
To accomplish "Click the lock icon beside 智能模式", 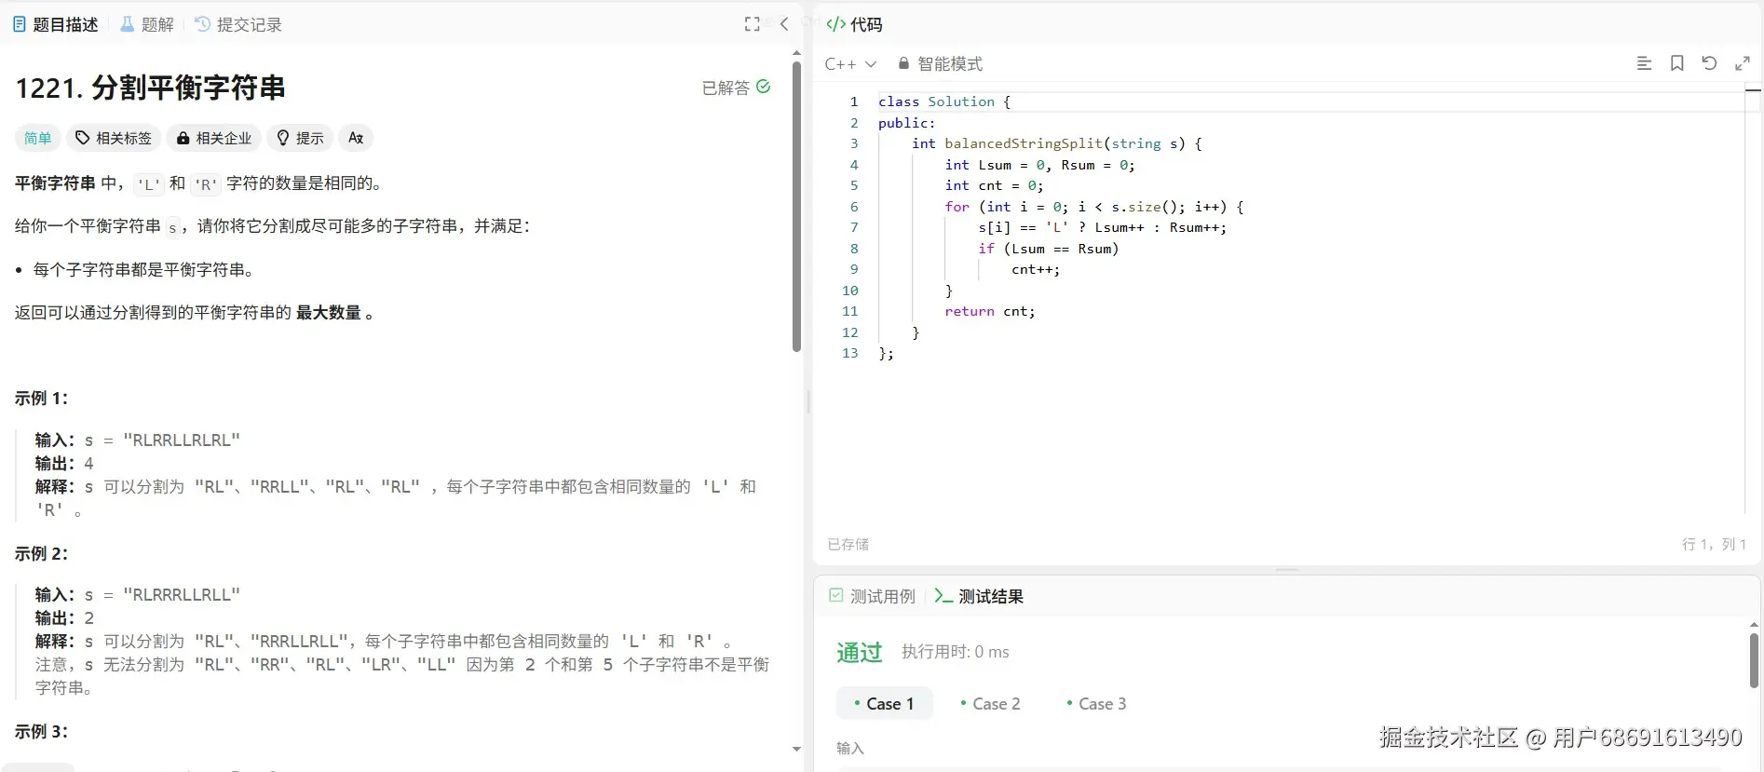I will [x=903, y=64].
